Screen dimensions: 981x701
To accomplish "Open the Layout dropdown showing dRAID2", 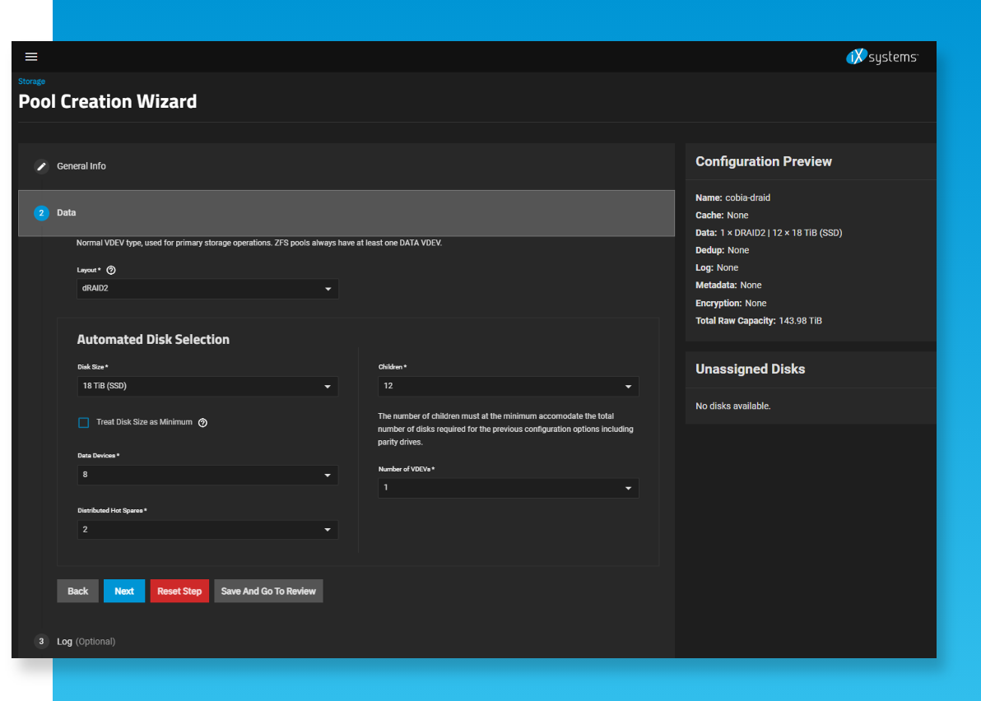I will click(207, 289).
